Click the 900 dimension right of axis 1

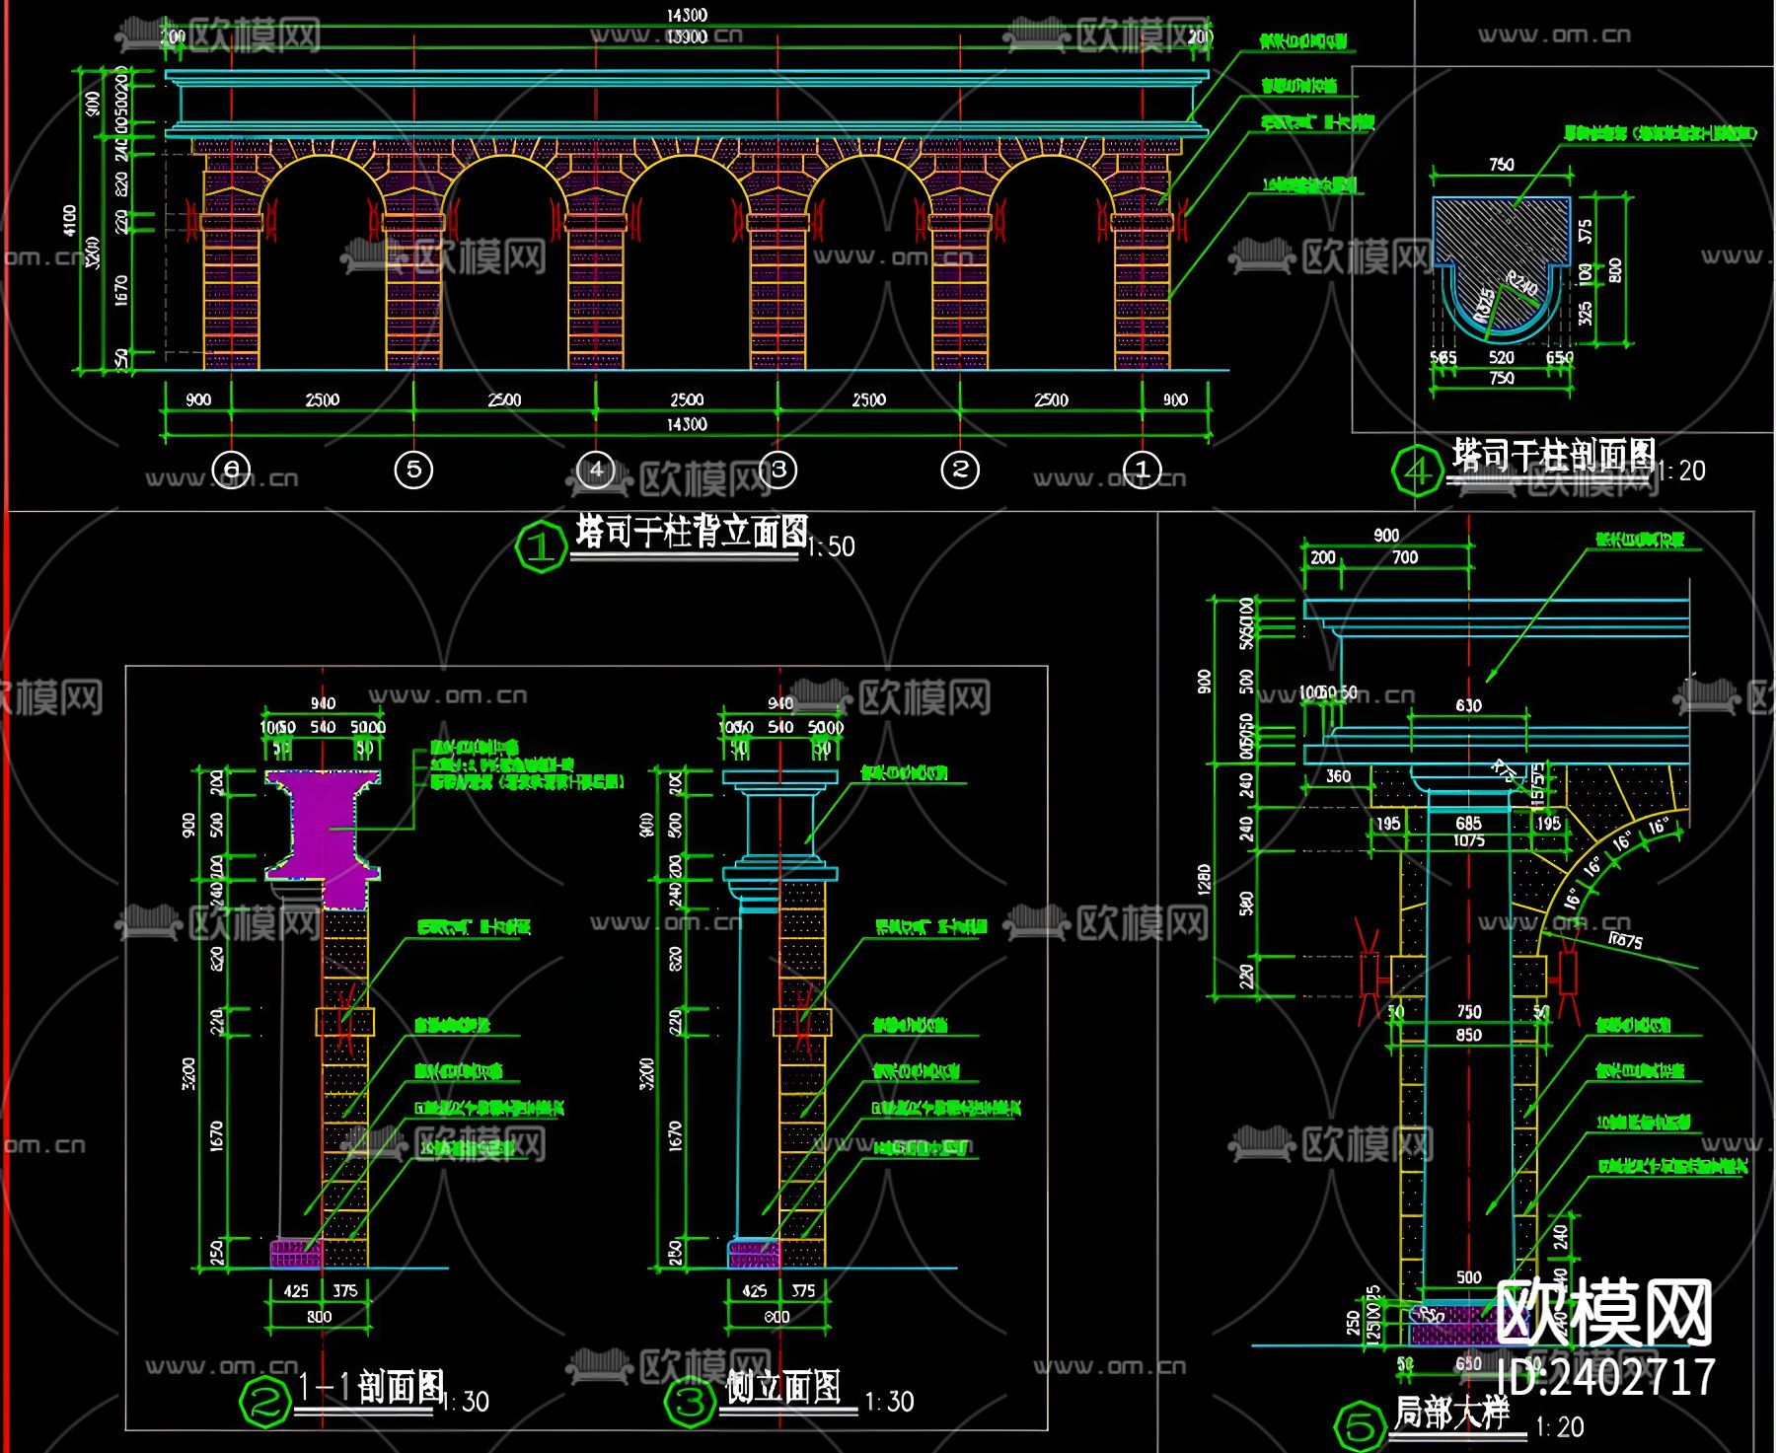(x=1175, y=400)
